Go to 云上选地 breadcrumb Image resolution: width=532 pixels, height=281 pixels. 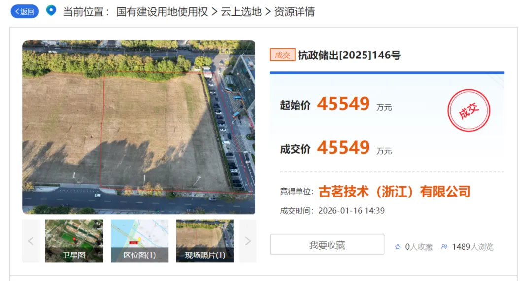pos(241,12)
